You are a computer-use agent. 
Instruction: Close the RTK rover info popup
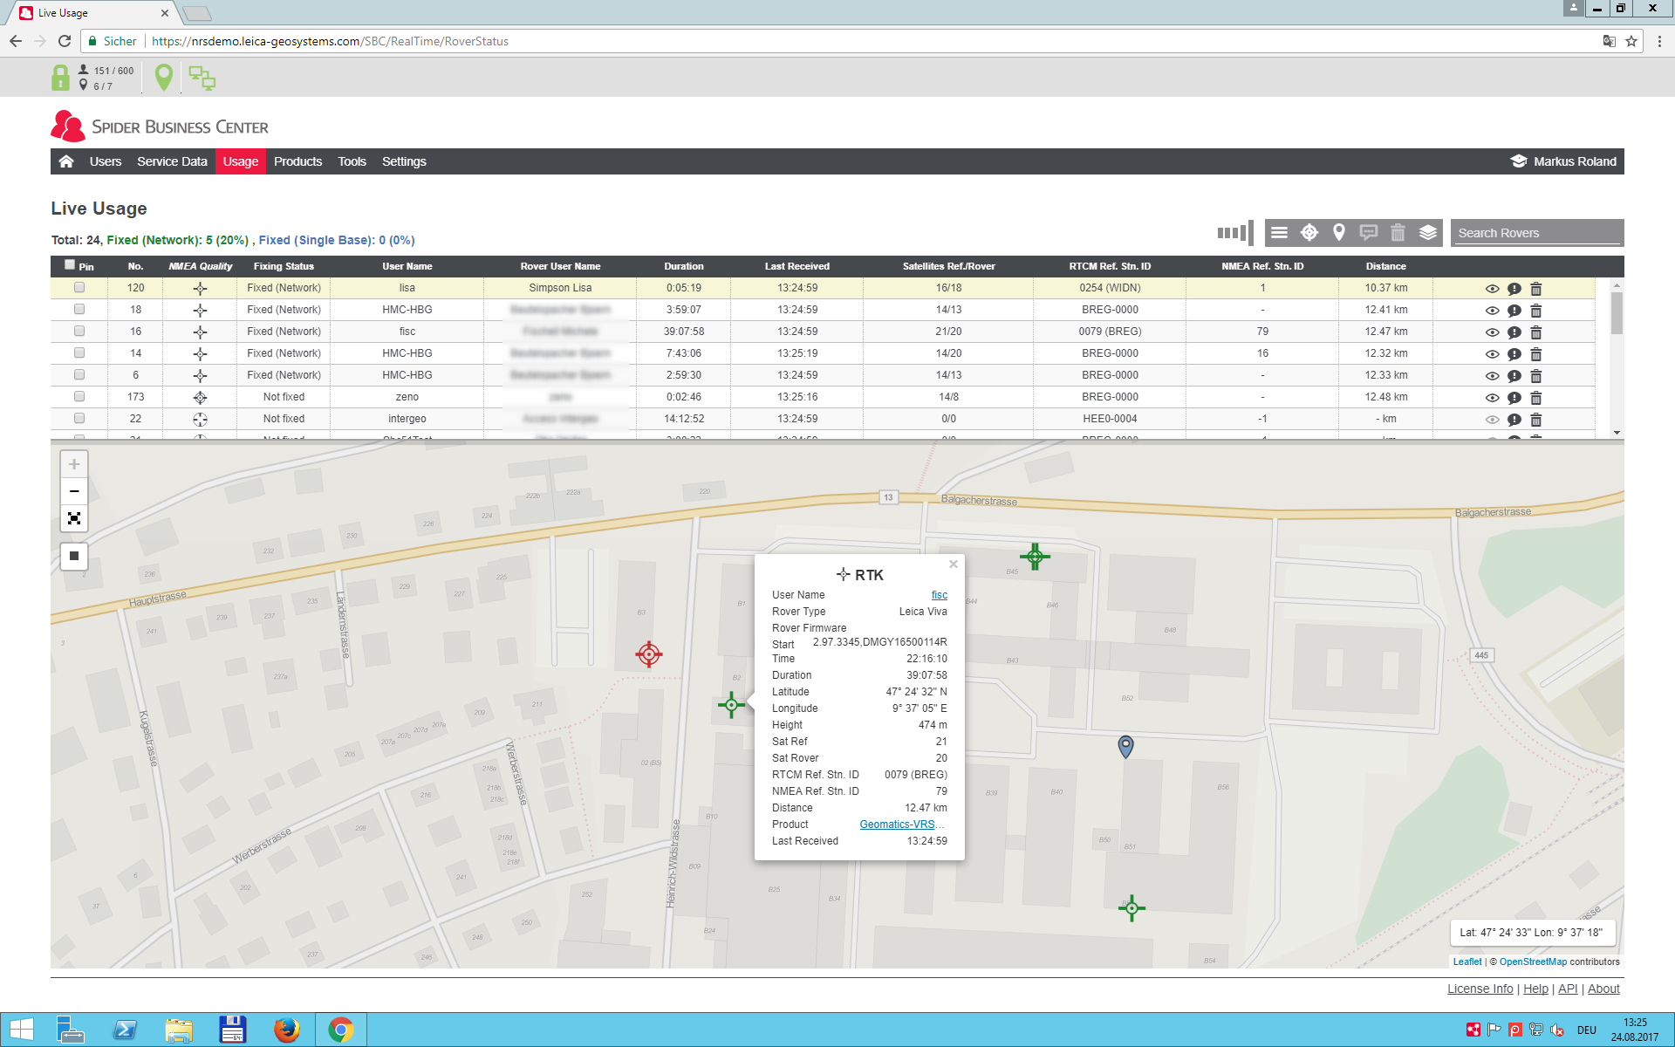point(954,565)
